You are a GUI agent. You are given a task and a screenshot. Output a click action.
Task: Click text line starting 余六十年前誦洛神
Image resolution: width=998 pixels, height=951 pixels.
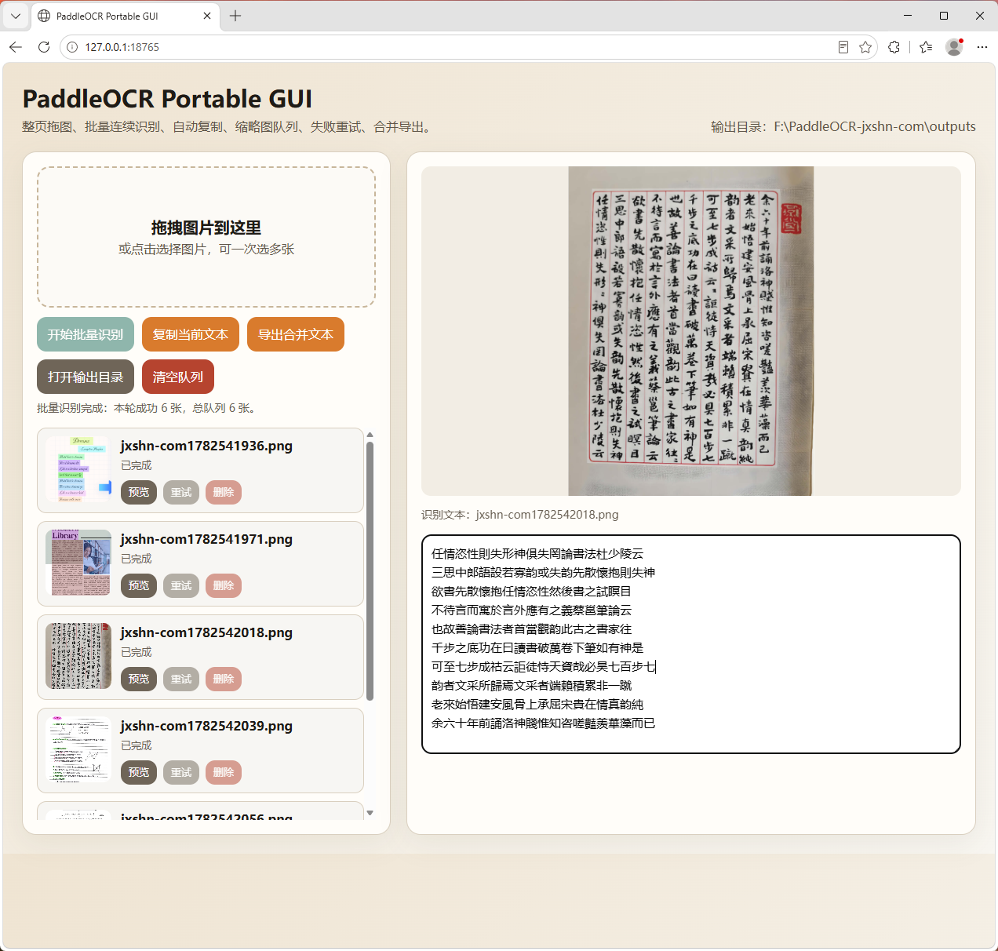(x=543, y=723)
